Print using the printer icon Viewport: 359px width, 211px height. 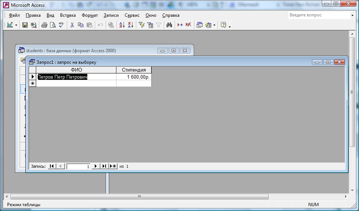point(44,25)
